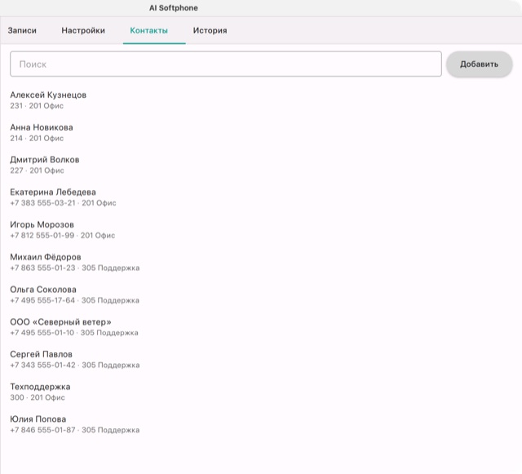Image resolution: width=522 pixels, height=474 pixels.
Task: Focus the Поиск search field
Action: click(226, 64)
